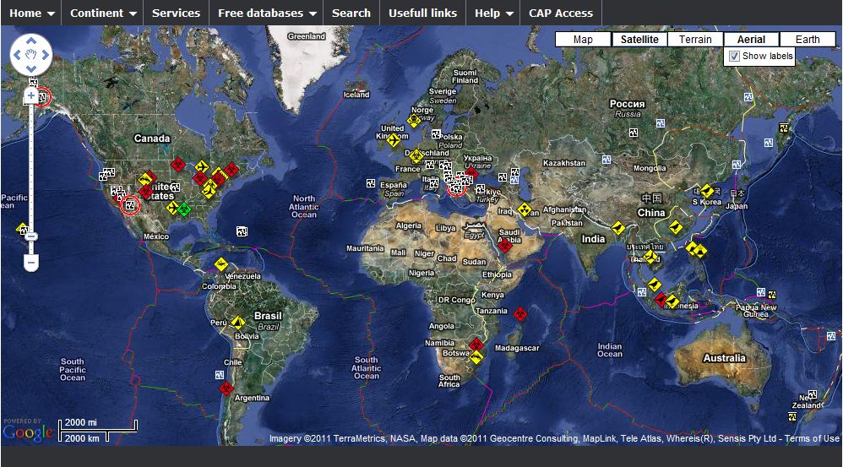Switch map view to Terrain
Viewport: 843px width, 467px height.
pos(695,40)
